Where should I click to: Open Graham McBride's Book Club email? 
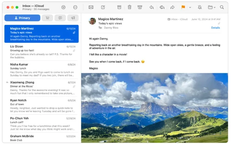pyautogui.click(x=42, y=138)
